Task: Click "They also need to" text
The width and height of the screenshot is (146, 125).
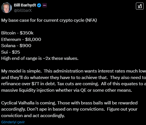Action: pyautogui.click(x=128, y=77)
